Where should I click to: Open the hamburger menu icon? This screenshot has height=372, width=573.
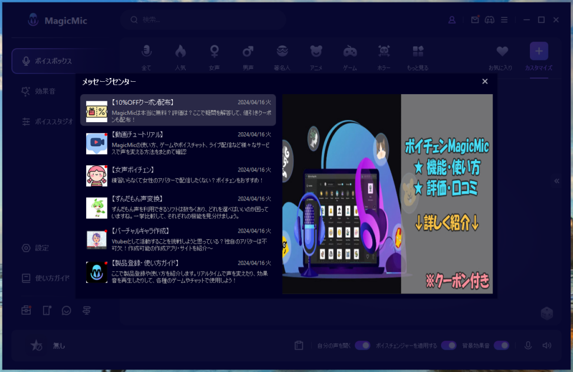(504, 20)
